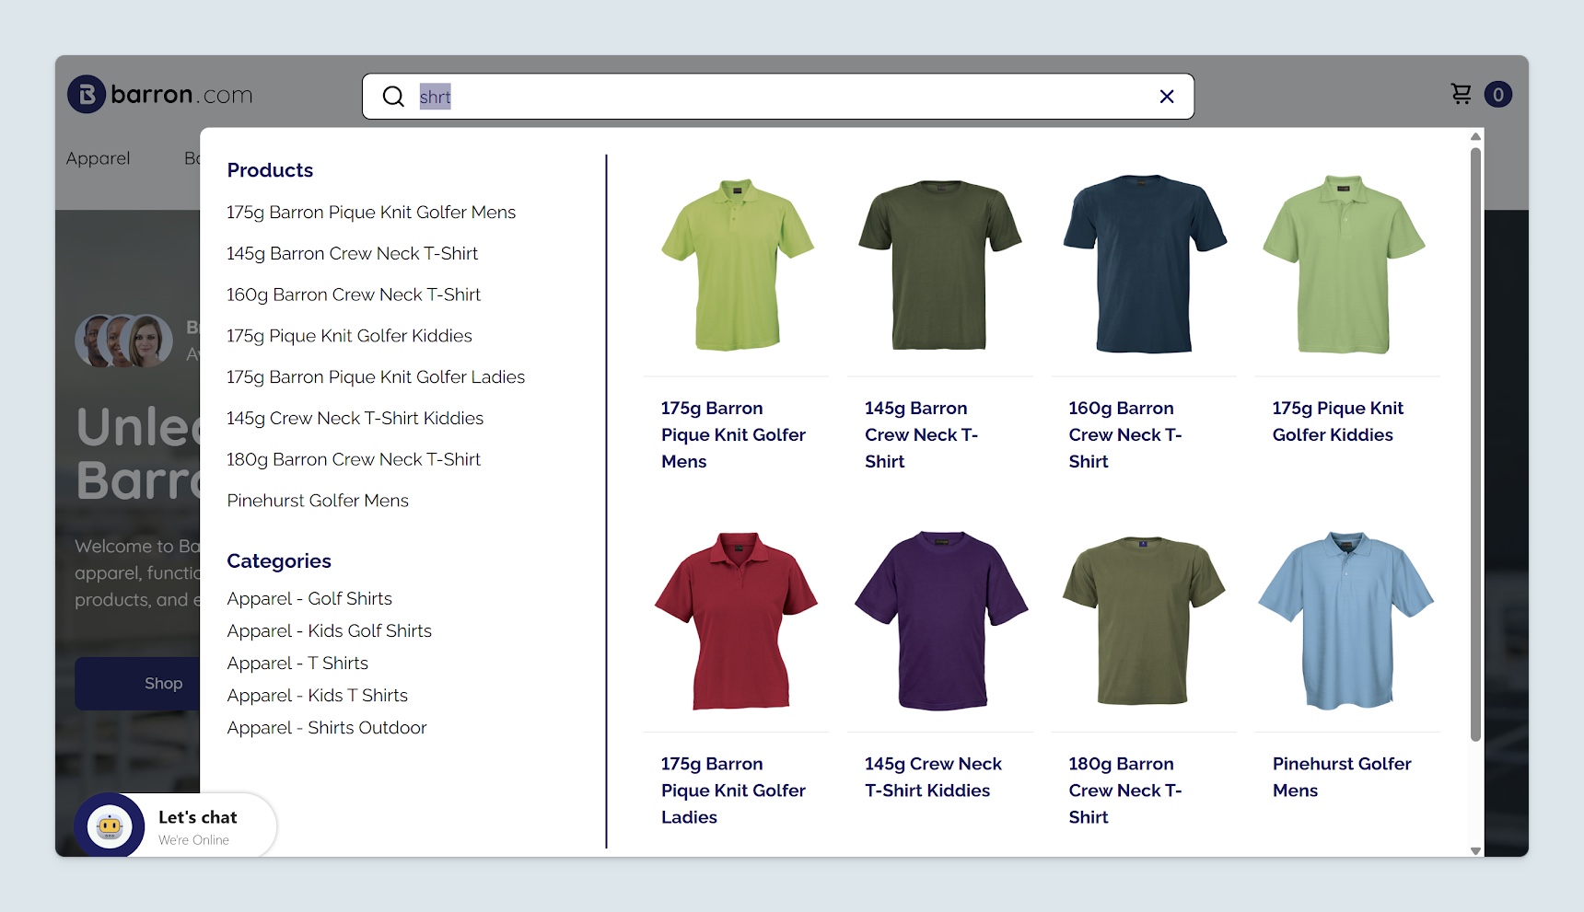1584x912 pixels.
Task: Select 180g Barron Crew Neck T-Shirt suggestion
Action: (354, 459)
